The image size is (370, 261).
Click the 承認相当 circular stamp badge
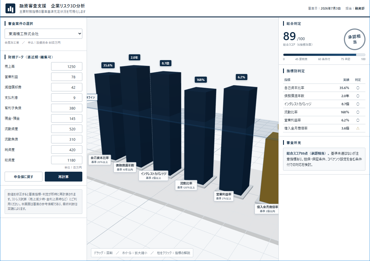coord(355,40)
